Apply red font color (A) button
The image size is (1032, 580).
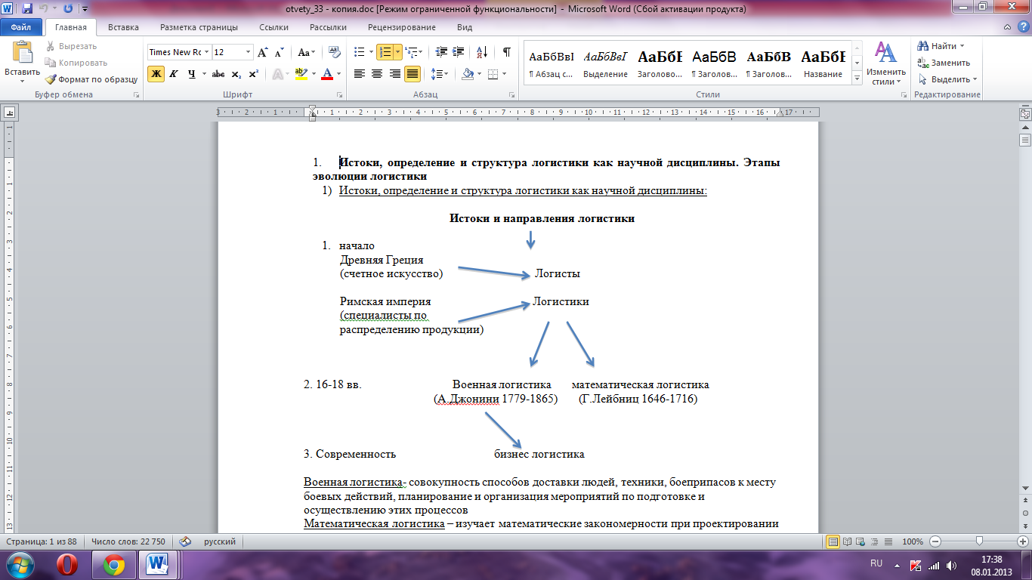click(x=326, y=74)
